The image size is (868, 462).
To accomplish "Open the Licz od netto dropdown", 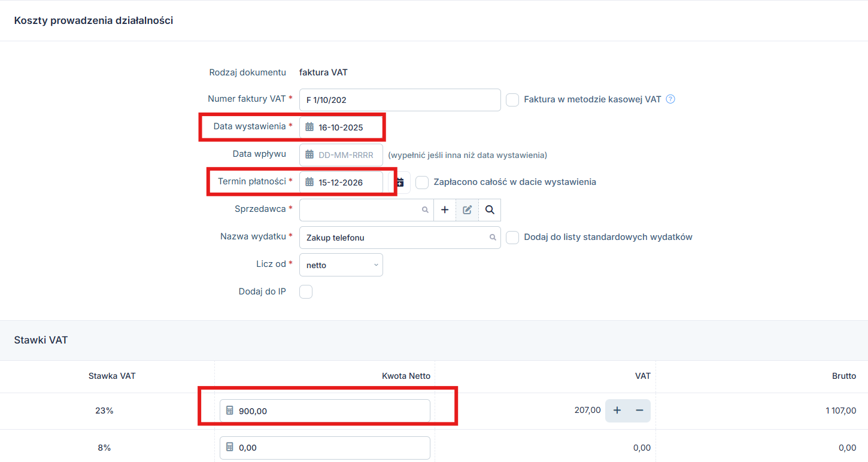I will tap(341, 265).
